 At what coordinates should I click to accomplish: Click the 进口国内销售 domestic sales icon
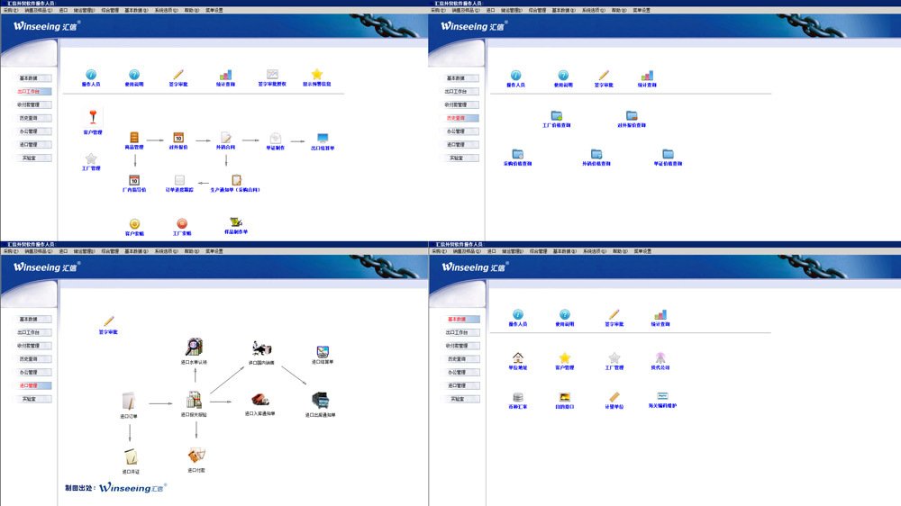click(x=261, y=348)
